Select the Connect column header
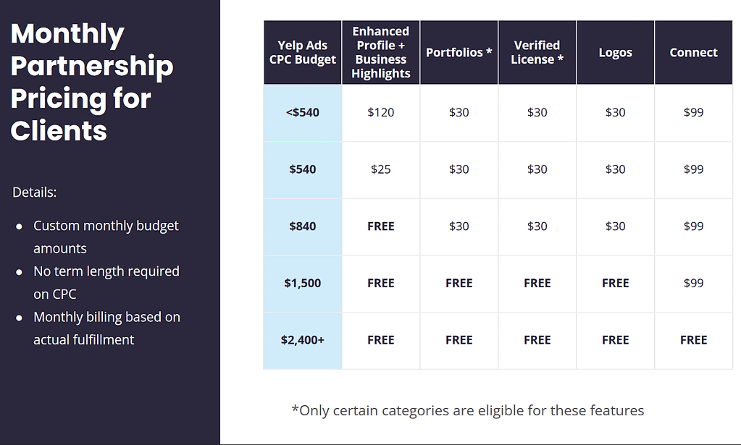The width and height of the screenshot is (741, 445). tap(693, 52)
